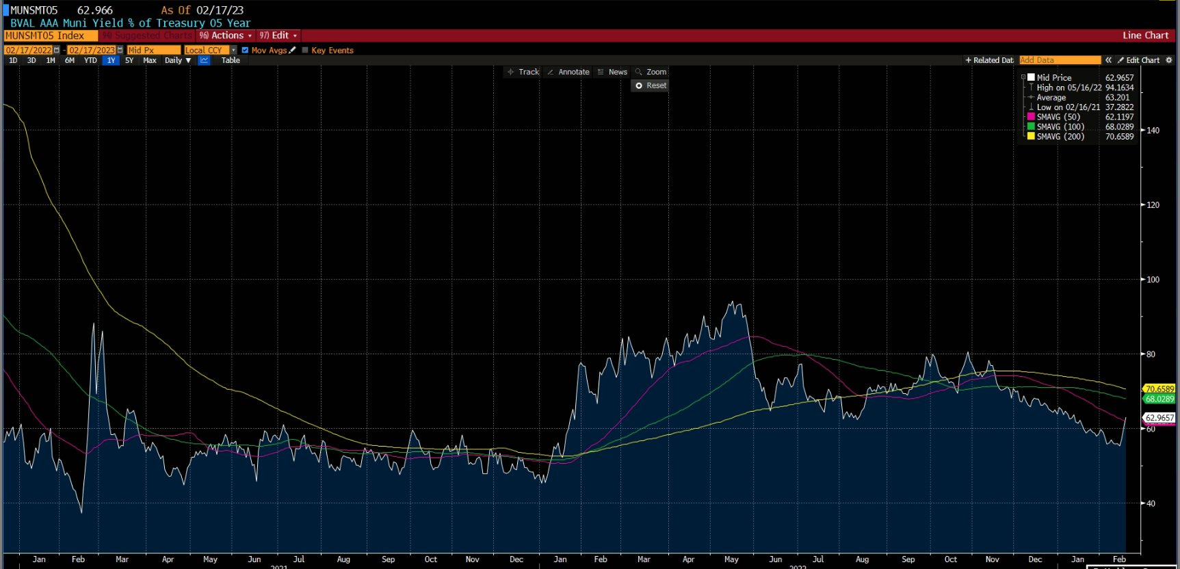The height and width of the screenshot is (569, 1180).
Task: Click the SMAVG (200) legend label
Action: pos(1060,137)
